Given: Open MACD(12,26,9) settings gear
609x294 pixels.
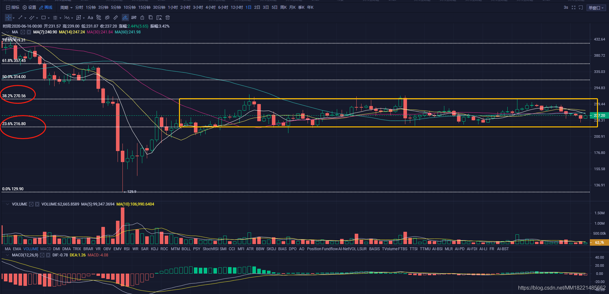Looking at the screenshot, I should pos(42,255).
